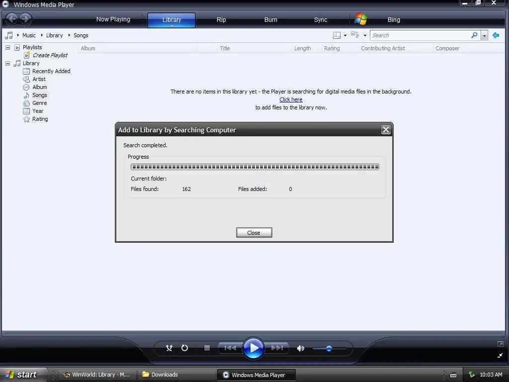Close the search completed dialog with Close button
509x382 pixels.
(254, 233)
